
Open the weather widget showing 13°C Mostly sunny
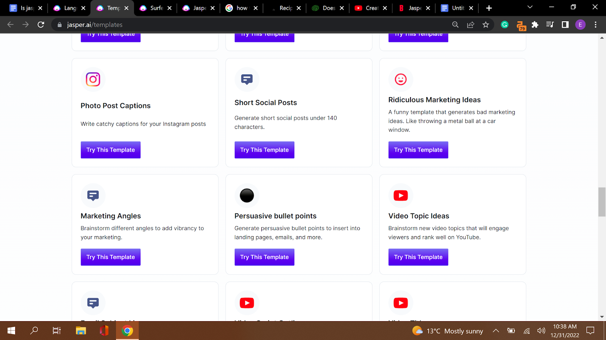[x=447, y=331]
